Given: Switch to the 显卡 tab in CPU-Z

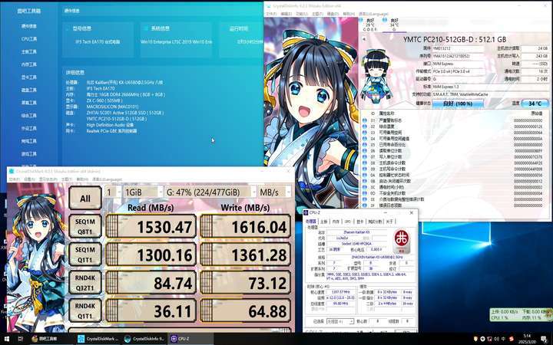Looking at the screenshot, I should pos(359,222).
